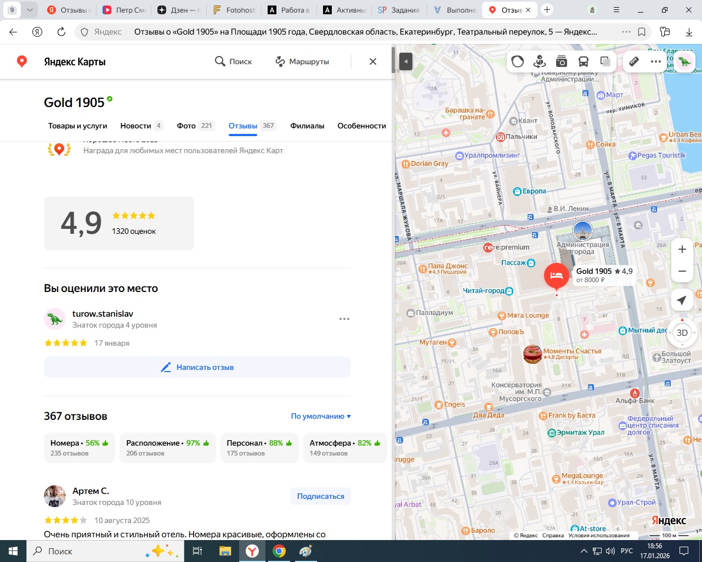Click the my location arrow button
The width and height of the screenshot is (702, 562).
click(682, 300)
